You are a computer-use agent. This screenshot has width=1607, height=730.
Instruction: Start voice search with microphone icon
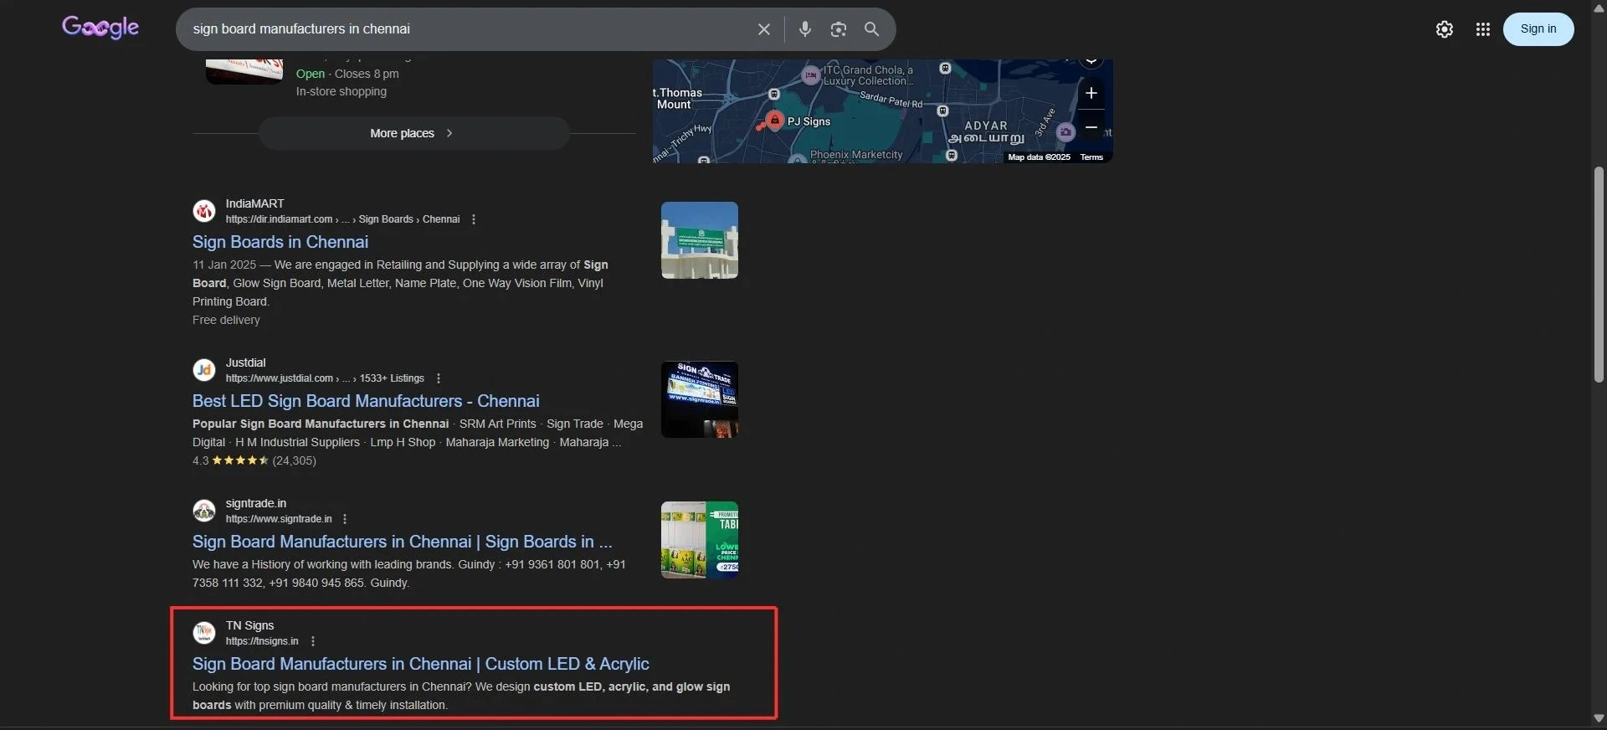pos(804,29)
